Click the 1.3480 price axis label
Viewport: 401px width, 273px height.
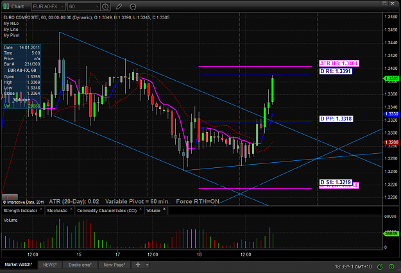391,17
